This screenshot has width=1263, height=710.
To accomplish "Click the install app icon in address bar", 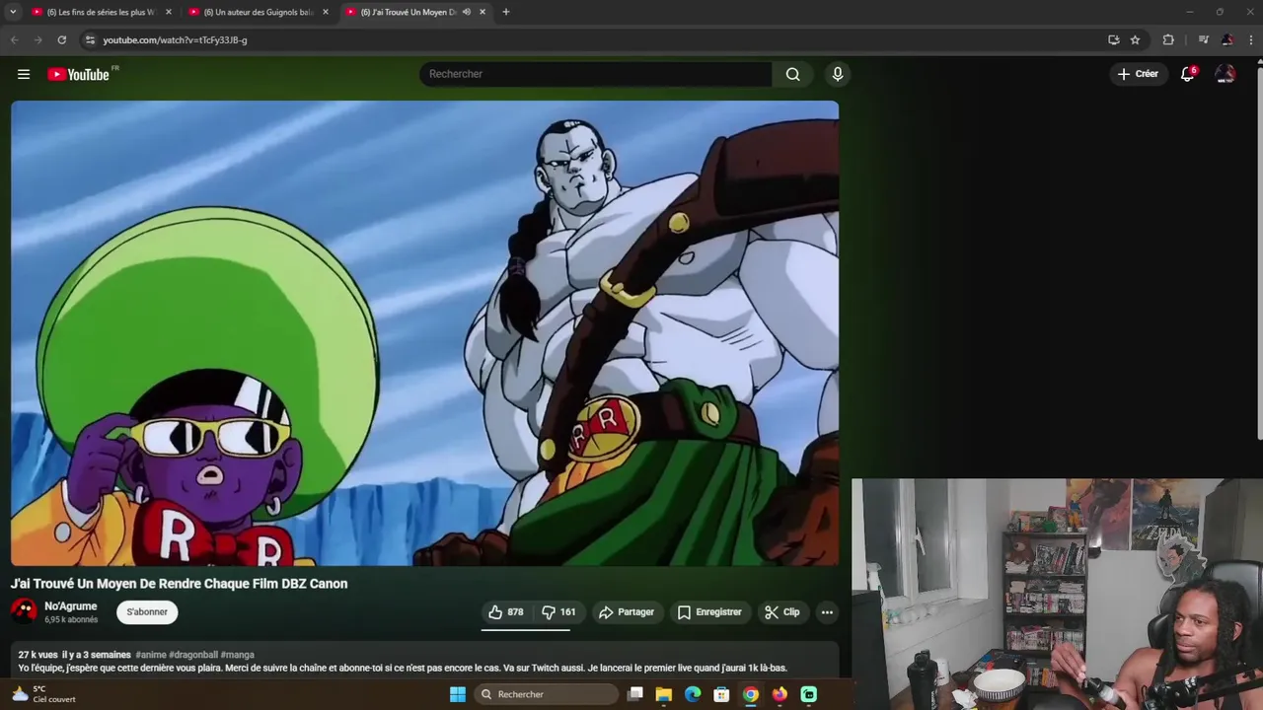I will pos(1113,39).
